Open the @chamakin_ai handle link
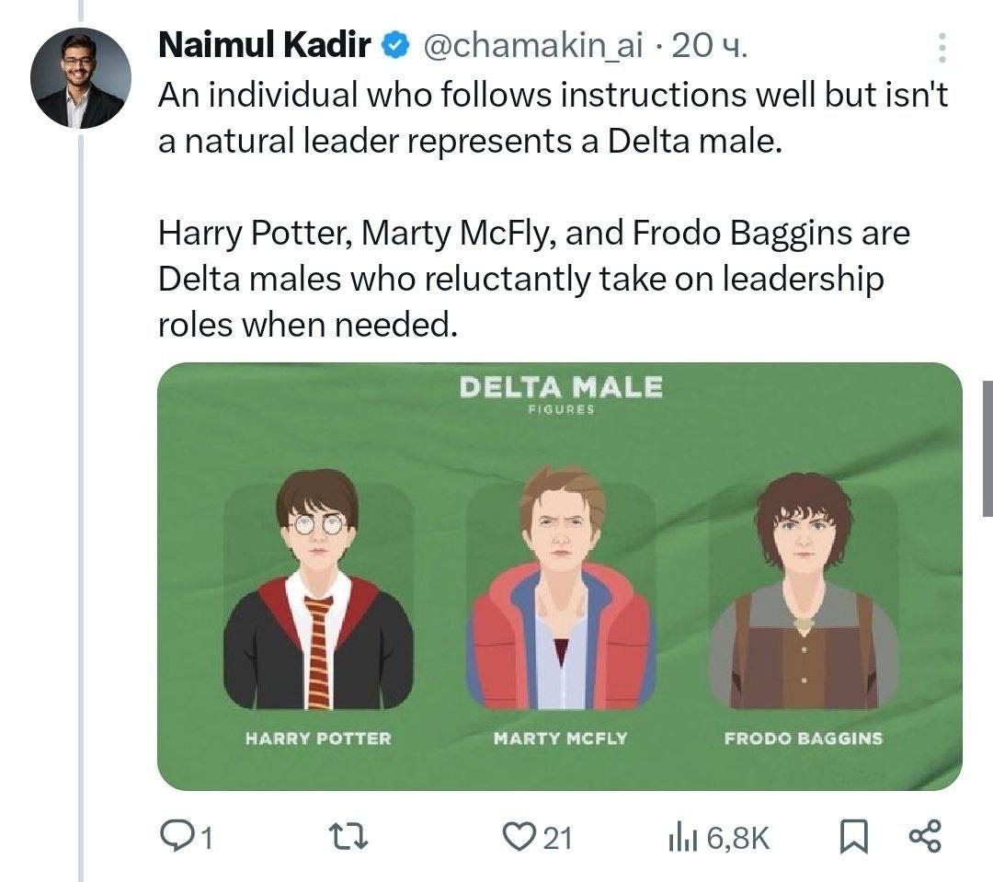Viewport: 993px width, 882px height. pos(532,45)
